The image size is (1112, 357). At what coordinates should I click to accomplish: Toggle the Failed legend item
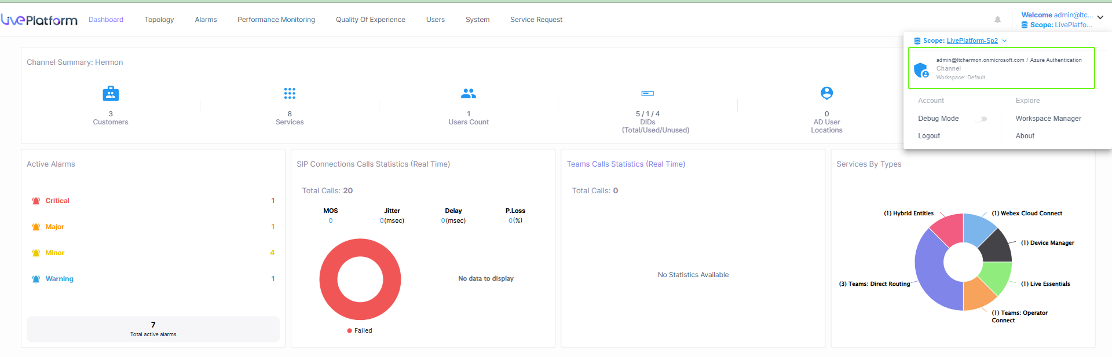tap(360, 331)
